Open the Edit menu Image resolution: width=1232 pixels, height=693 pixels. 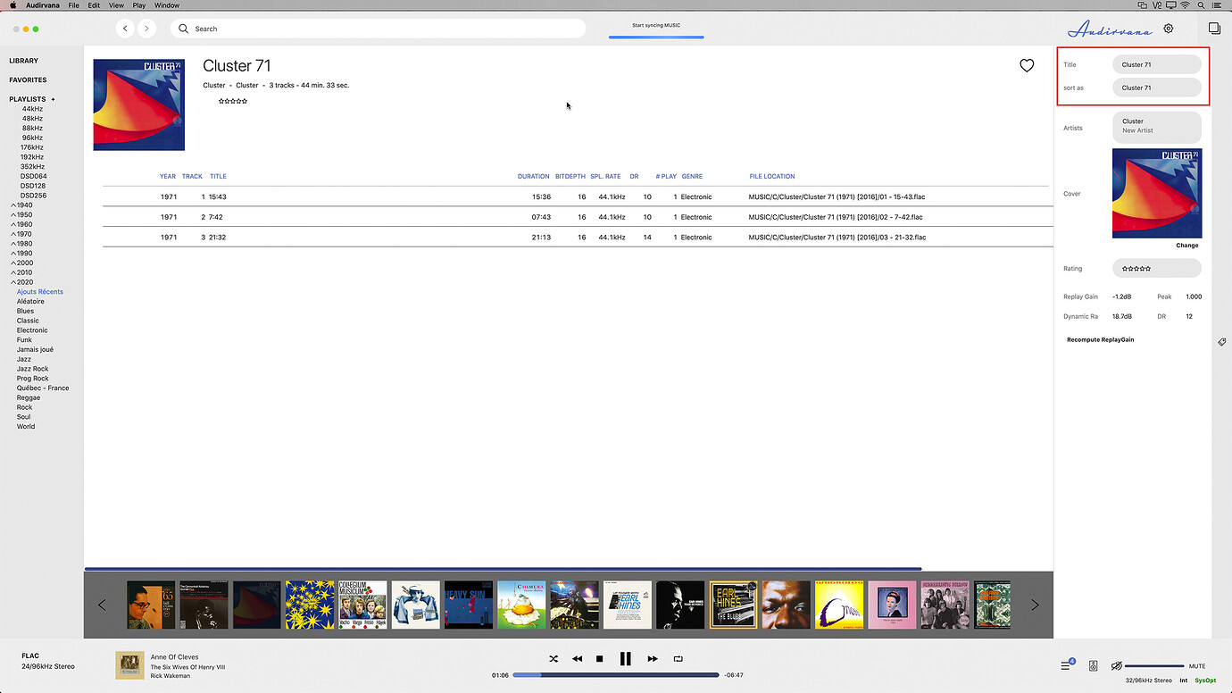(x=94, y=5)
